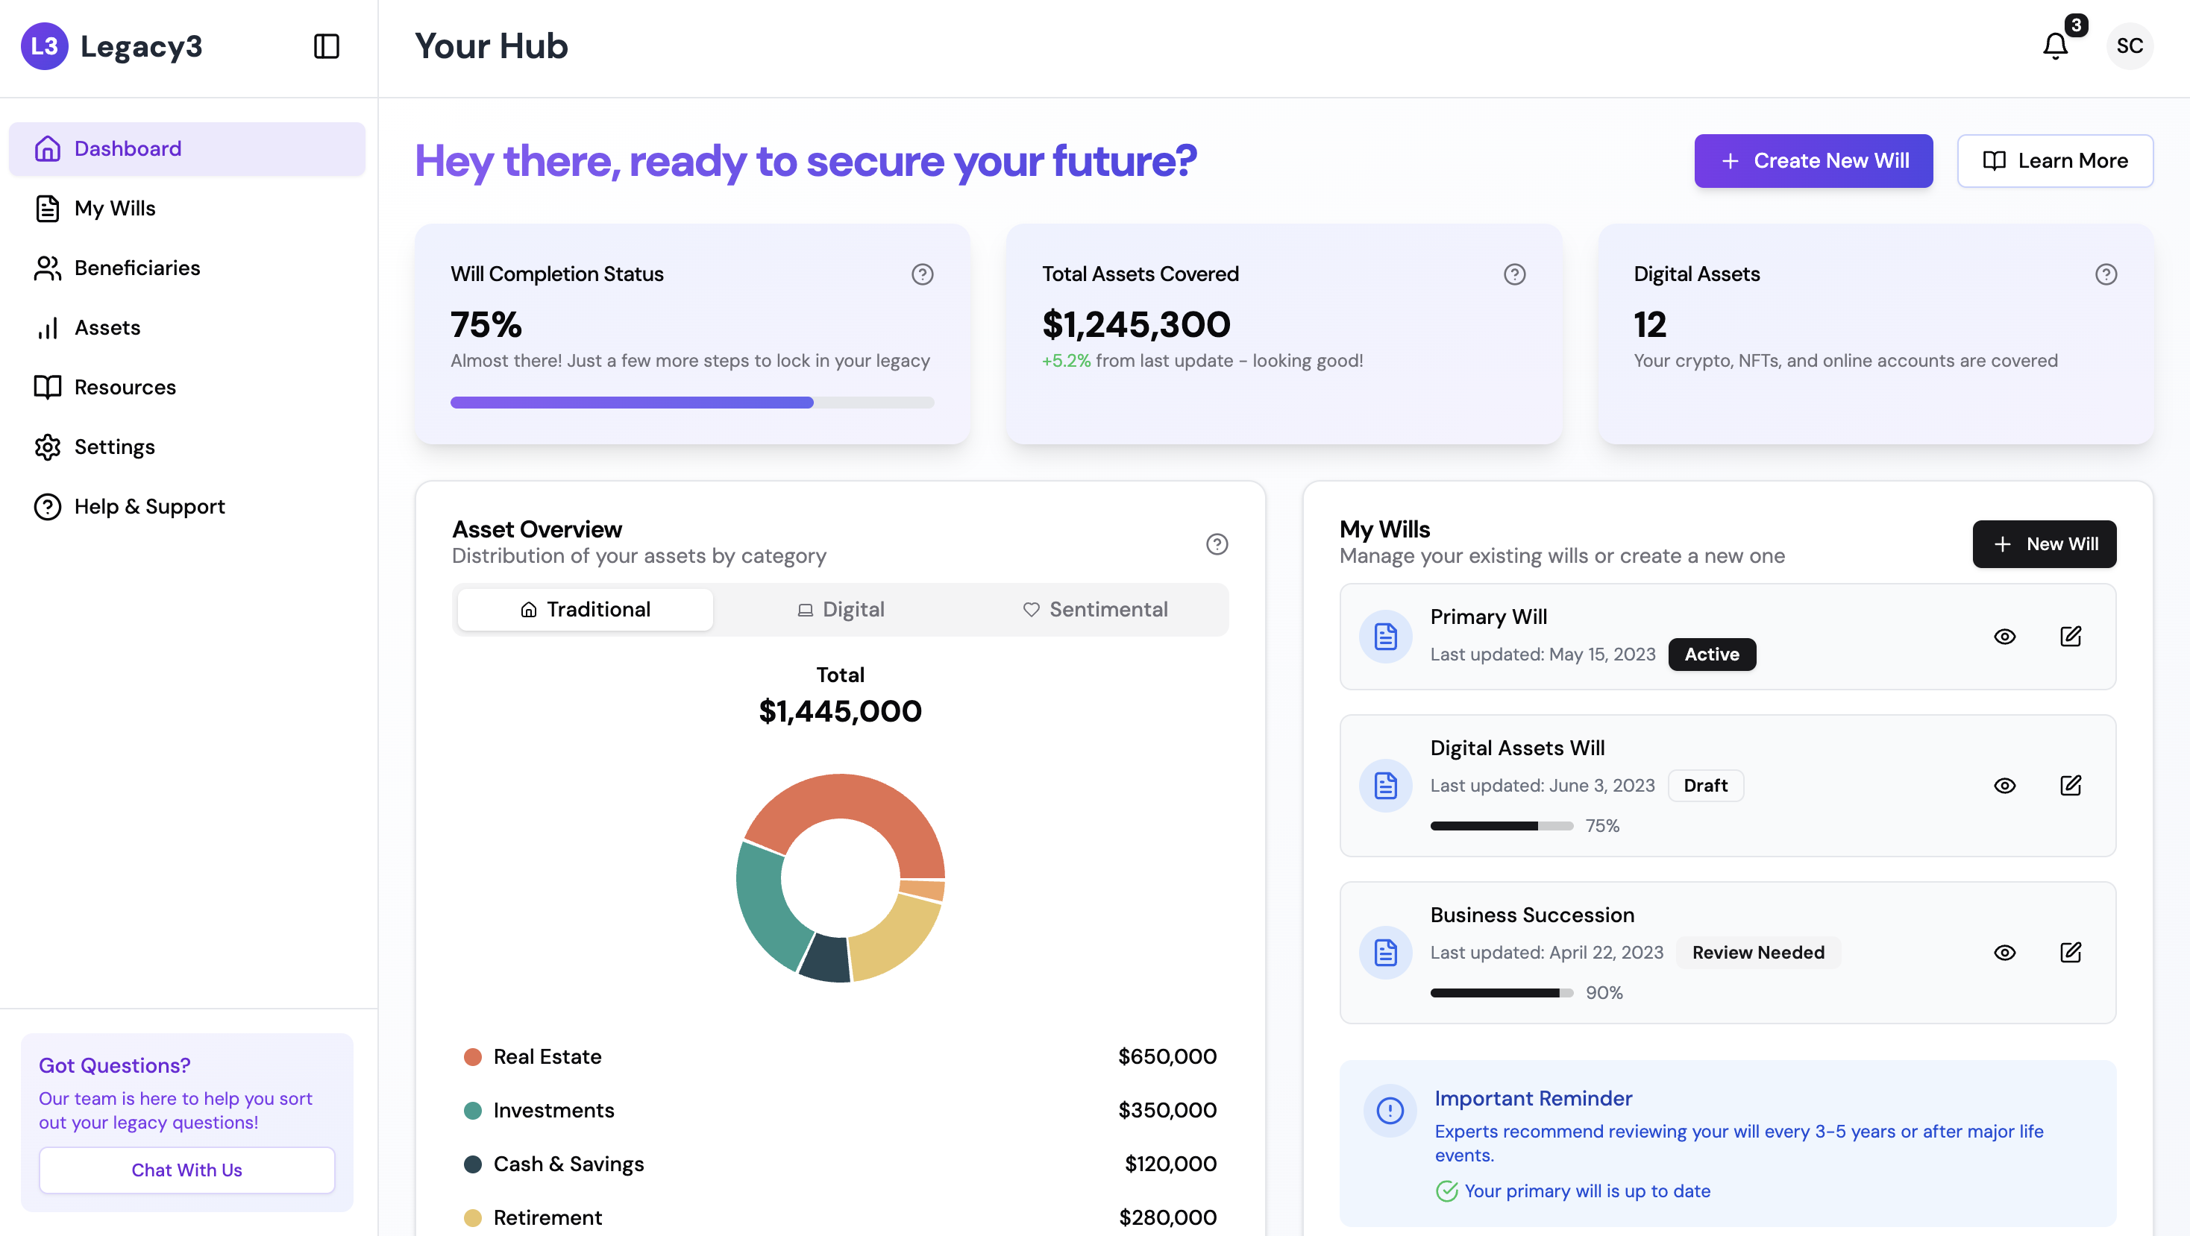Viewport: 2190px width, 1236px height.
Task: Switch to the Sentimental assets tab
Action: [x=1095, y=609]
